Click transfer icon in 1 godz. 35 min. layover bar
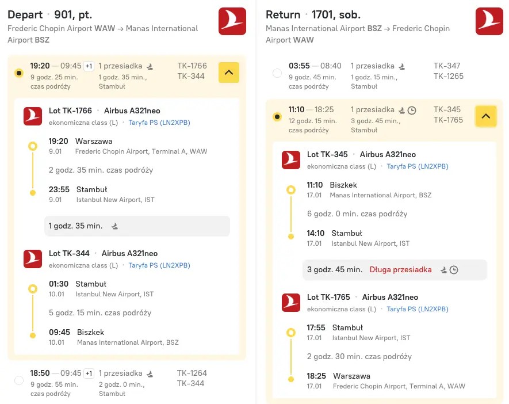 click(114, 226)
